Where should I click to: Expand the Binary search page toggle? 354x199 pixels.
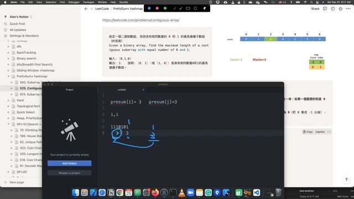pyautogui.click(x=9, y=59)
